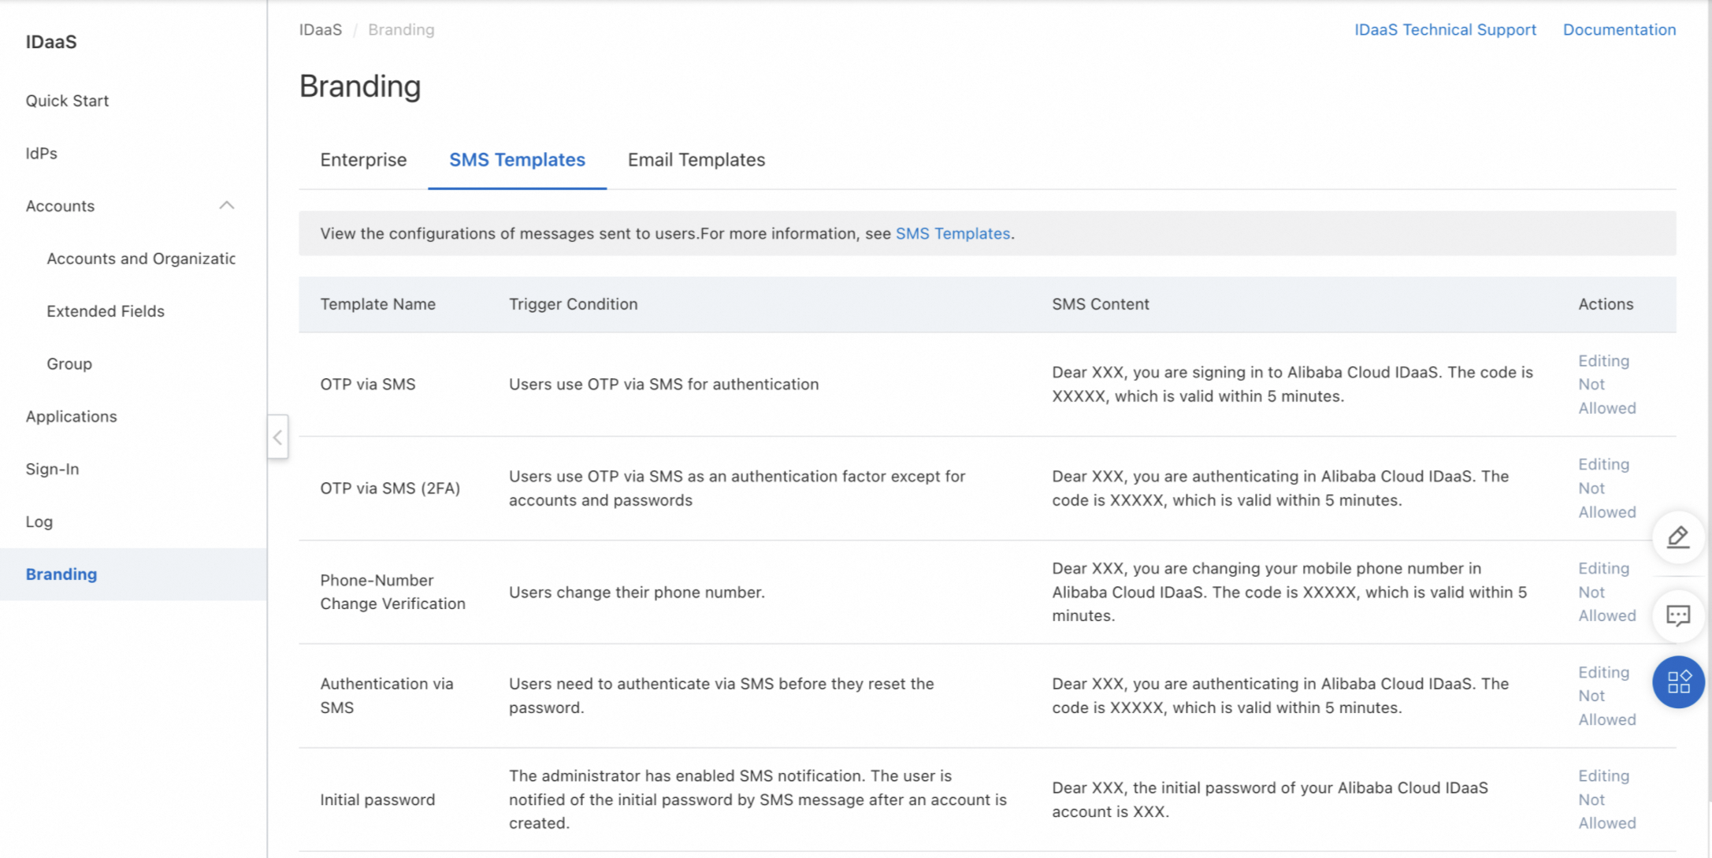Click SMS content about changing mobile phone number

[x=1289, y=592]
